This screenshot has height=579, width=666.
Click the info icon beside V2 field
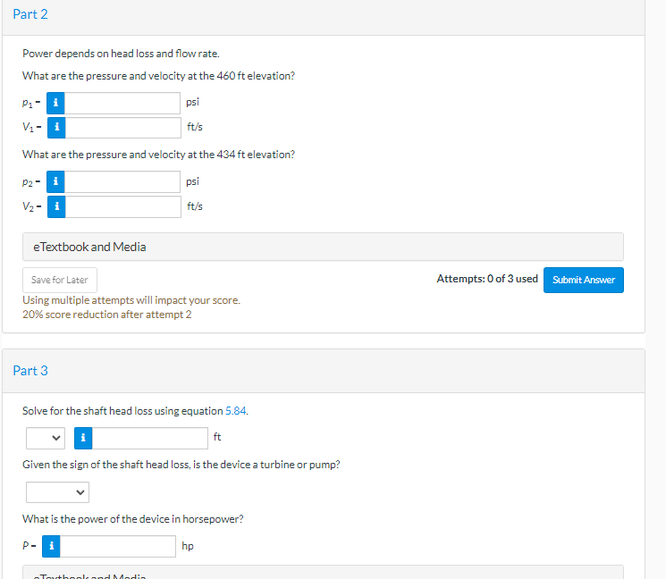coord(56,206)
